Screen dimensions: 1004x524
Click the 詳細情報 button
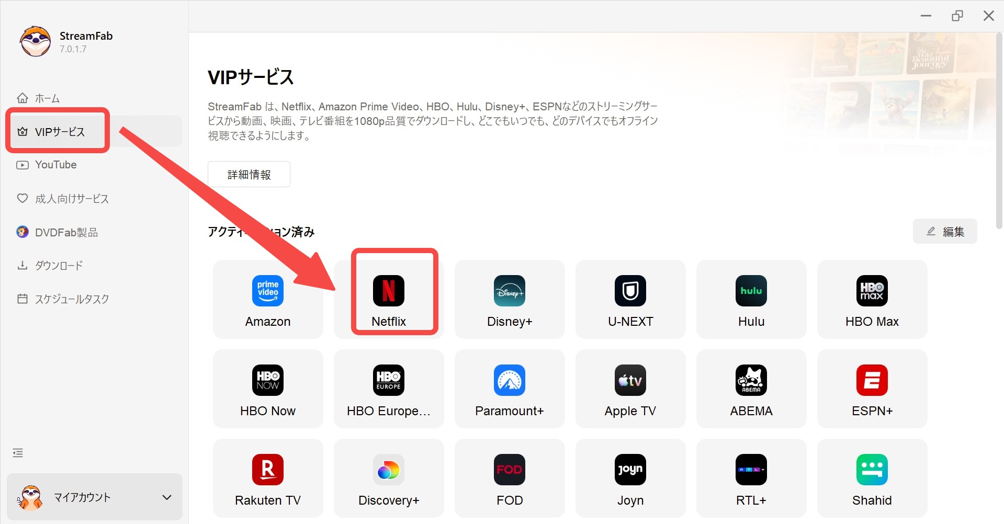point(249,174)
